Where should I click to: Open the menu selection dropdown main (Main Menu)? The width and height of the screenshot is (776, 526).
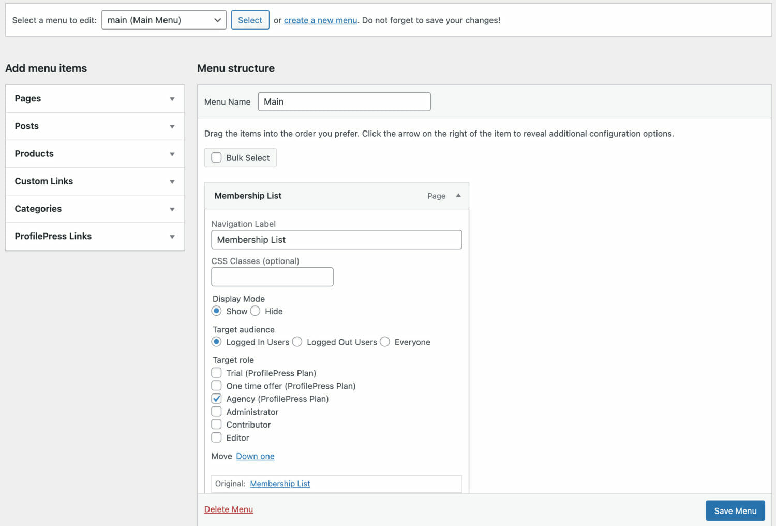[x=164, y=20]
